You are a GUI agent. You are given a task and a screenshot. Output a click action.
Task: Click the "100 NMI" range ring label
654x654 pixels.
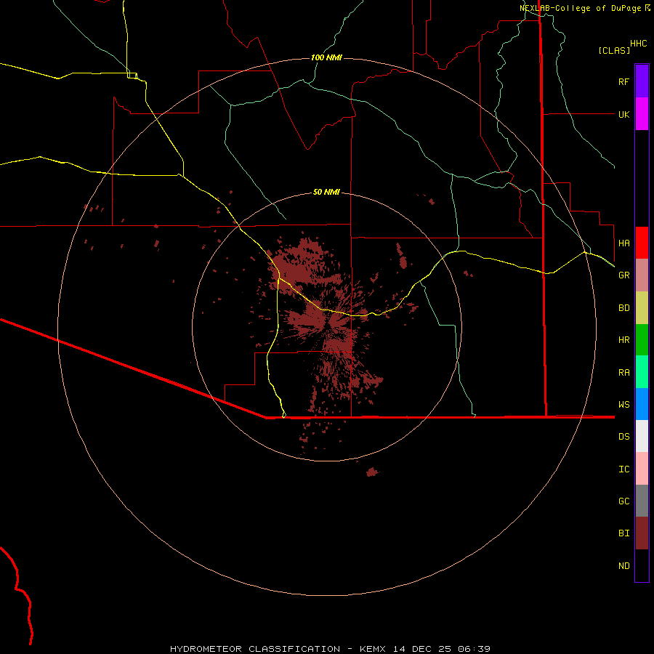click(x=326, y=57)
